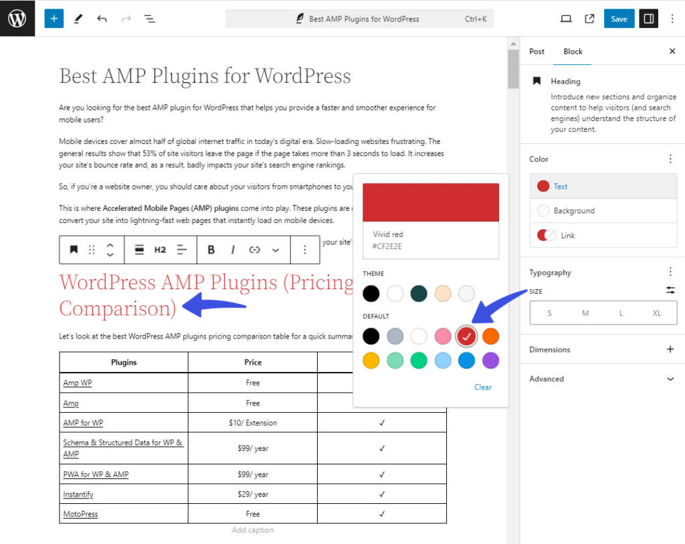
Task: Open the WordPress logo menu
Action: pos(17,18)
